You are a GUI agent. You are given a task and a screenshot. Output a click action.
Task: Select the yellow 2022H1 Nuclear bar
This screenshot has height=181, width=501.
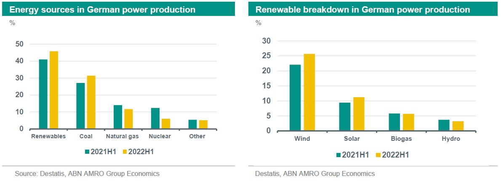tap(166, 124)
